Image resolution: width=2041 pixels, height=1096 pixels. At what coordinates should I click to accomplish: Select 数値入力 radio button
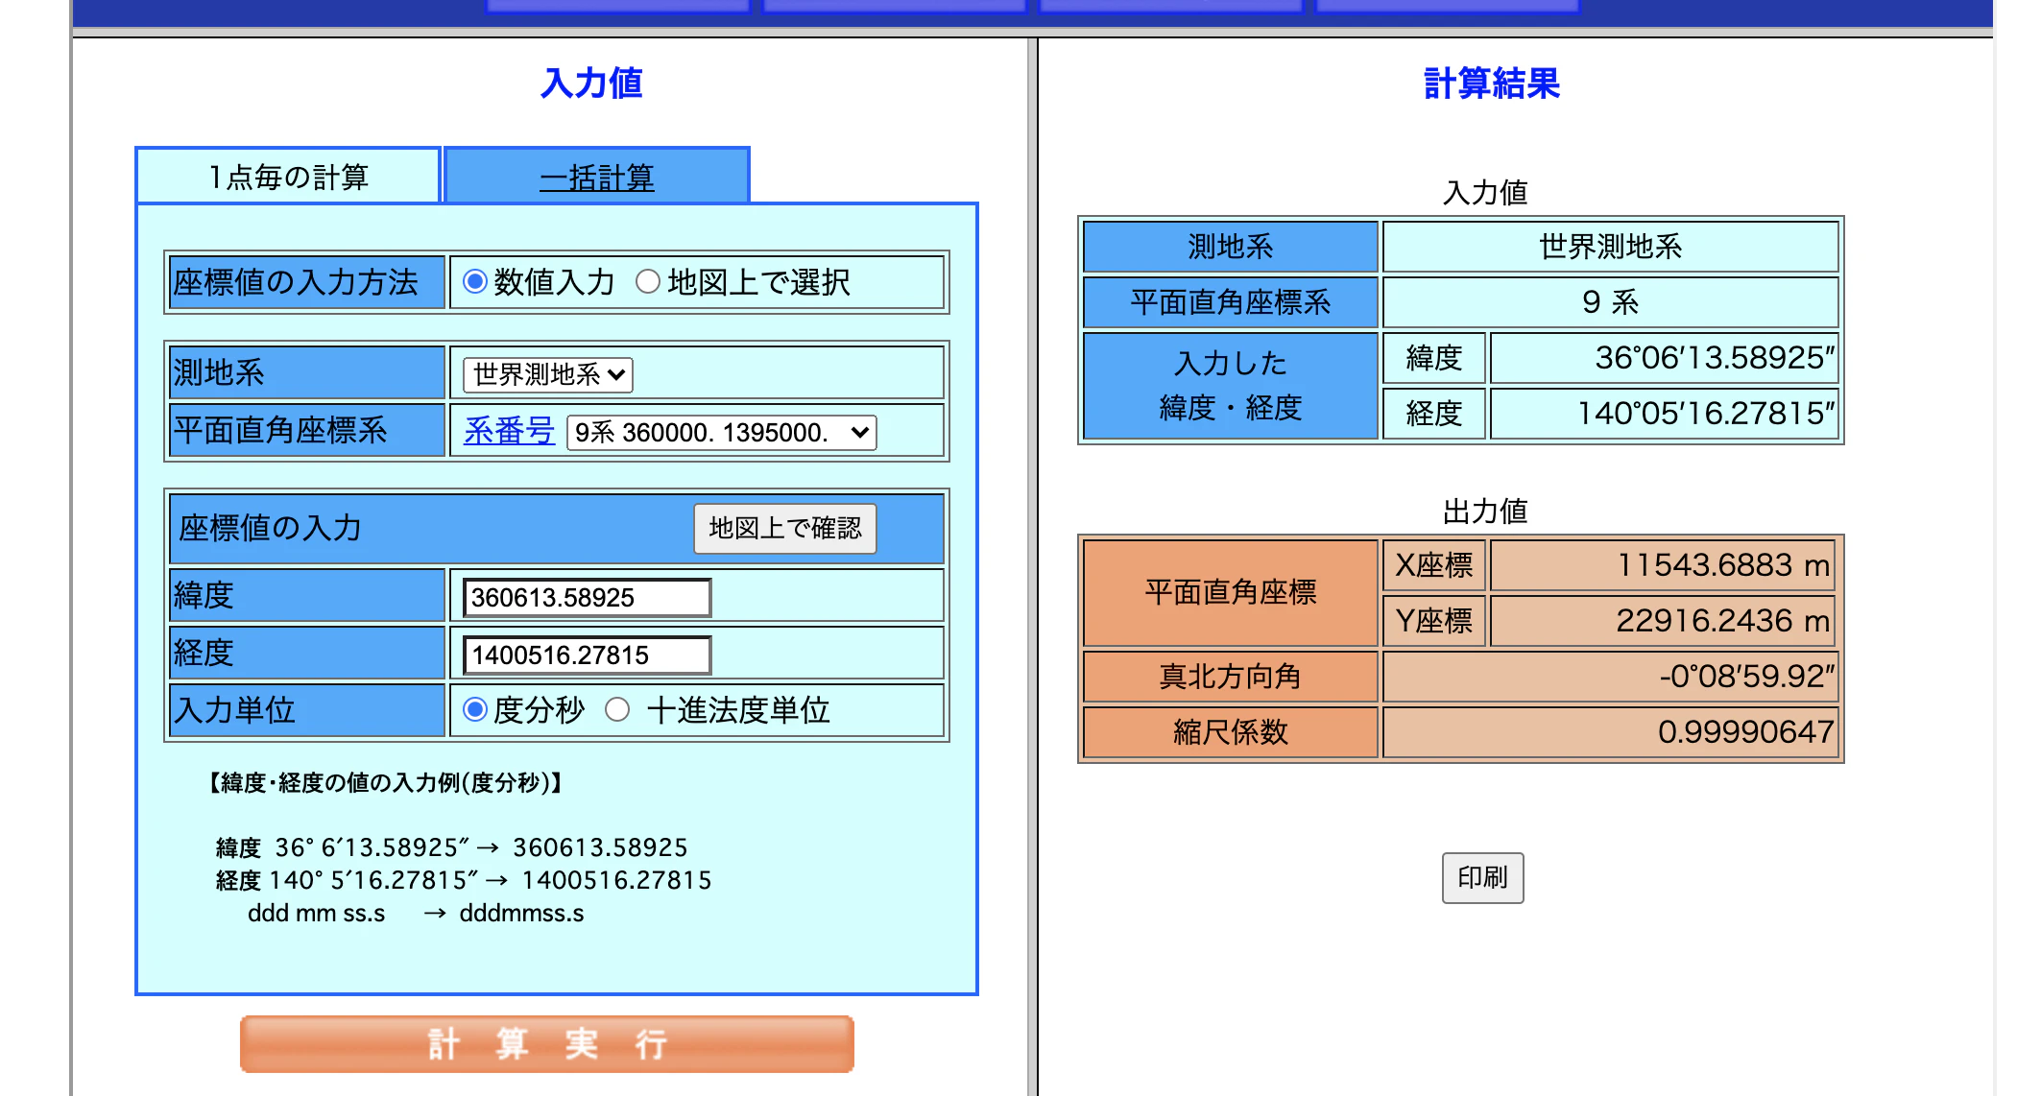[475, 282]
